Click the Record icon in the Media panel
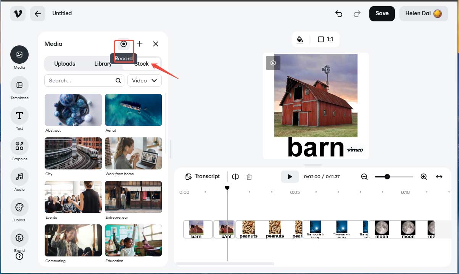Screen dimensions: 459x274 tap(124, 44)
